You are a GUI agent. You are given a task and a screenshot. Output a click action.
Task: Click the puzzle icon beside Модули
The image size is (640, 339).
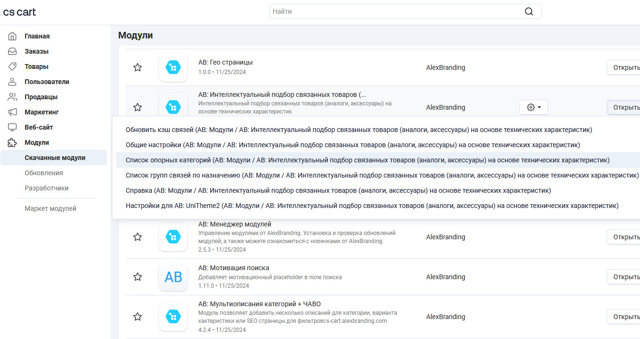[12, 142]
